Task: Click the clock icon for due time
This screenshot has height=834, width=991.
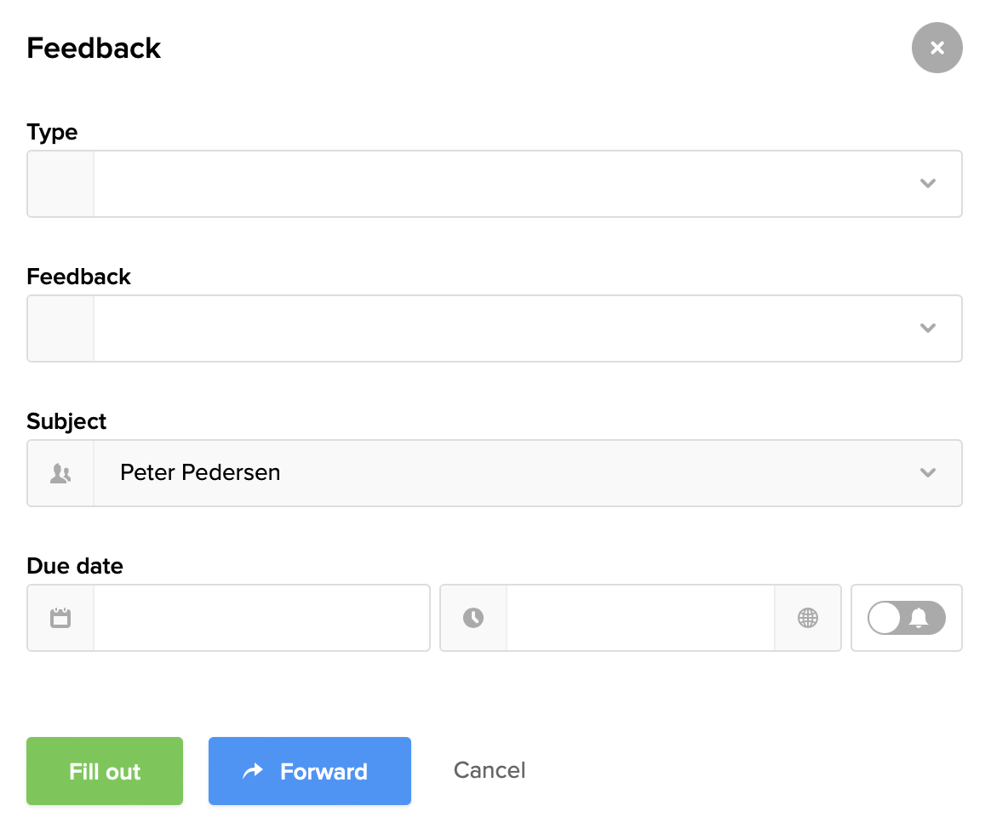Action: point(473,618)
